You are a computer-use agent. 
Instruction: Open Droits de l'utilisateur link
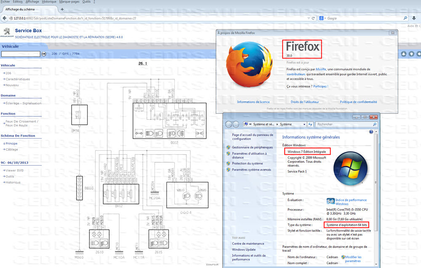pyautogui.click(x=305, y=102)
